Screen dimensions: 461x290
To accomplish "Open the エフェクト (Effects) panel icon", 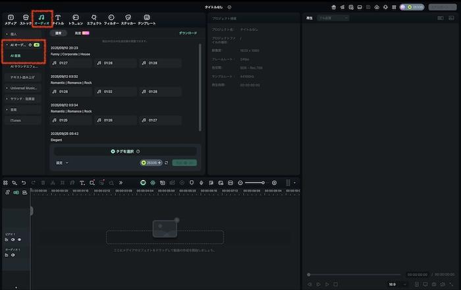I will [x=94, y=18].
